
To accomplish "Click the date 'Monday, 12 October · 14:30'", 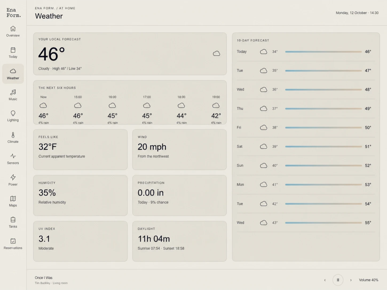I will pyautogui.click(x=357, y=13).
